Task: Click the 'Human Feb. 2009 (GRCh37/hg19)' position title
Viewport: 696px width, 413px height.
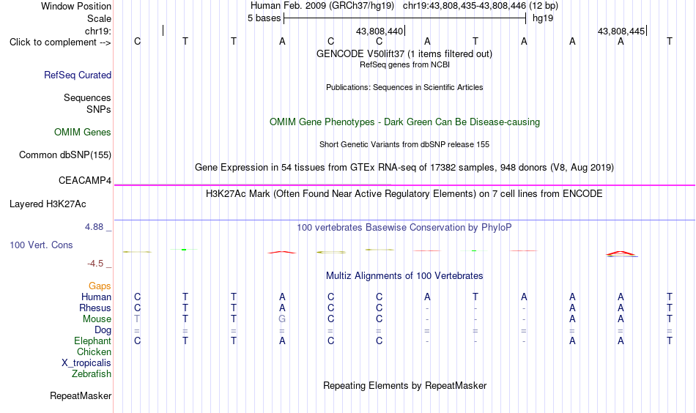Action: pyautogui.click(x=322, y=6)
